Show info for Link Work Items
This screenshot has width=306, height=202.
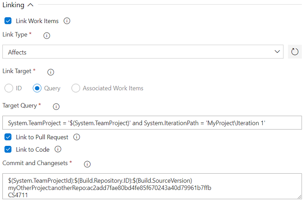pyautogui.click(x=67, y=21)
